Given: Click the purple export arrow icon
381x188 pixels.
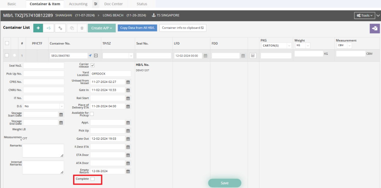Looking at the screenshot, I should pyautogui.click(x=374, y=28).
